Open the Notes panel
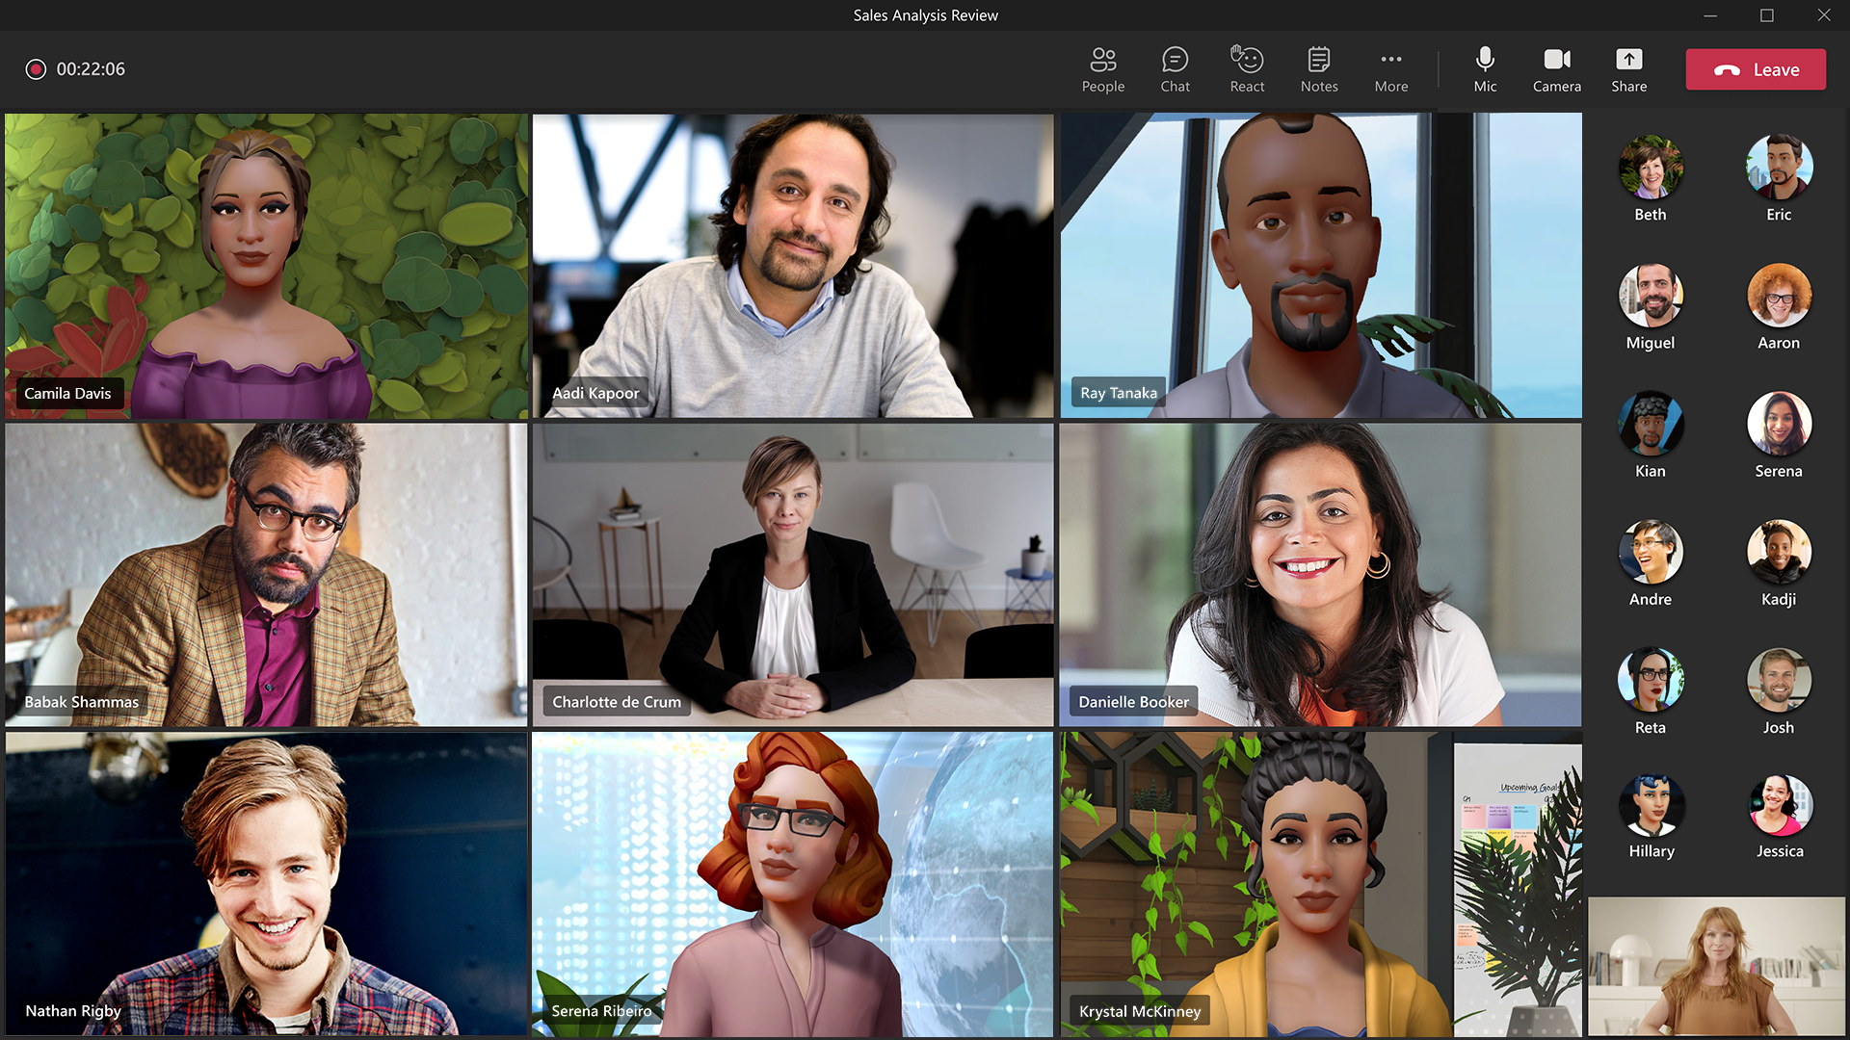Screen dimensions: 1850x1040 point(1319,68)
